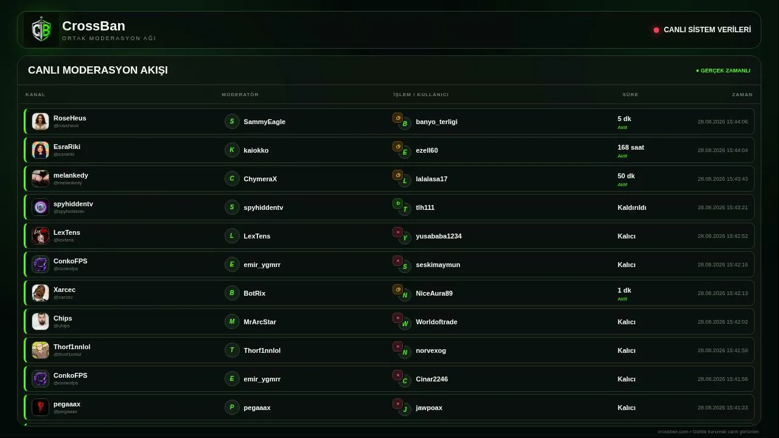Select the EsraRiki channel avatar
Screen dimensions: 779x438
click(41, 150)
